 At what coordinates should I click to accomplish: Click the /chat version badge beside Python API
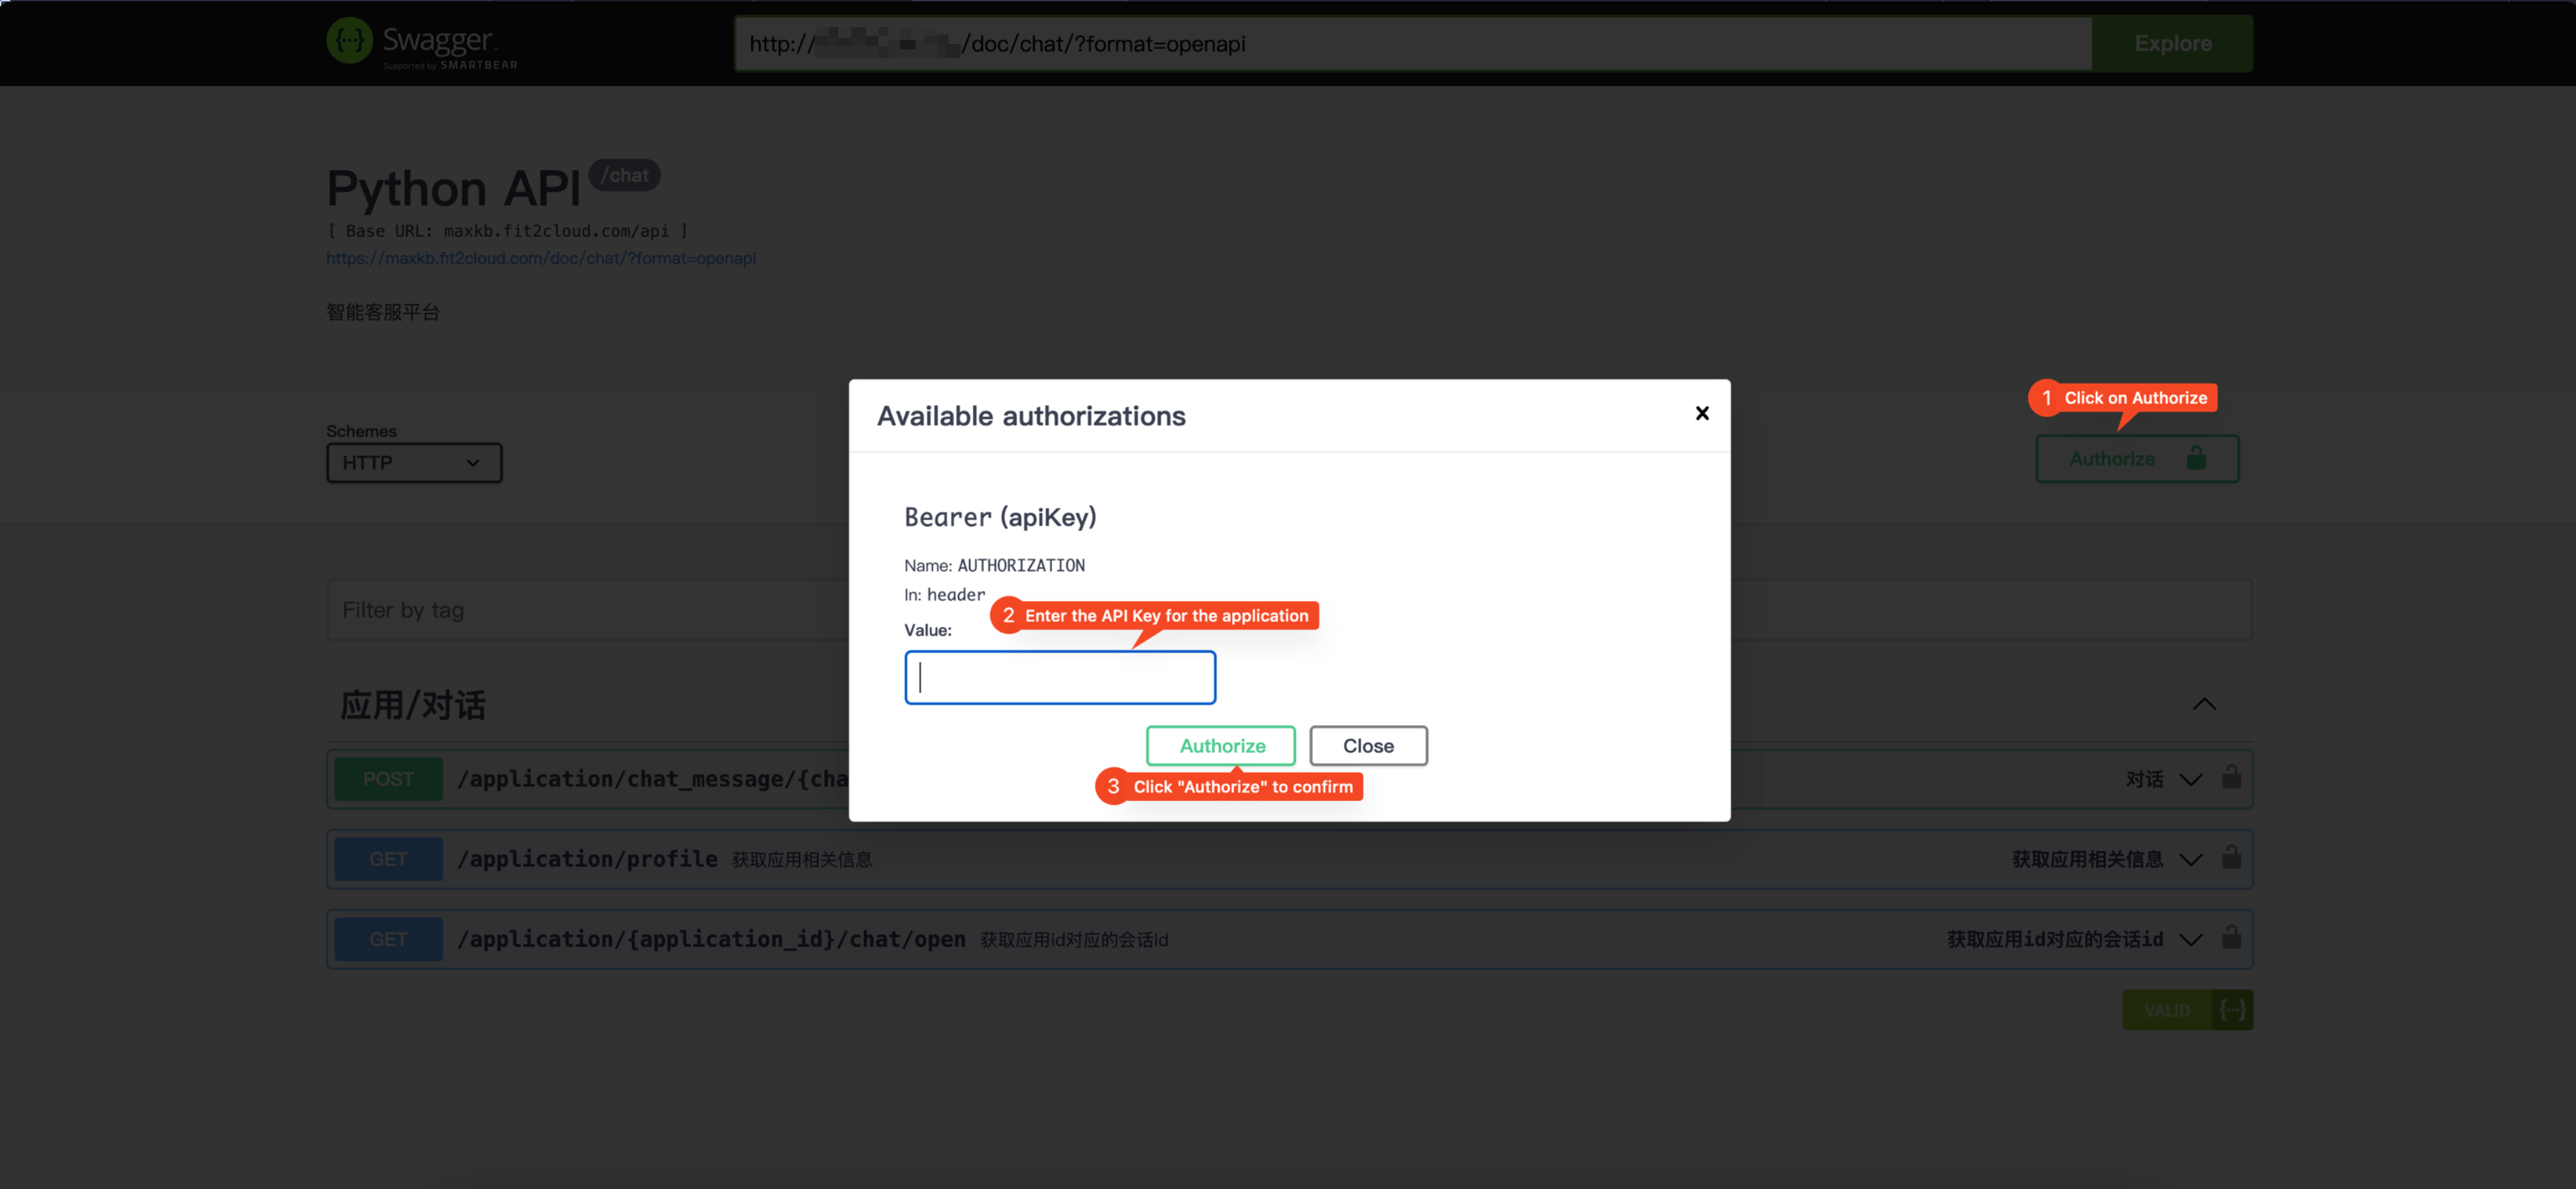click(624, 175)
